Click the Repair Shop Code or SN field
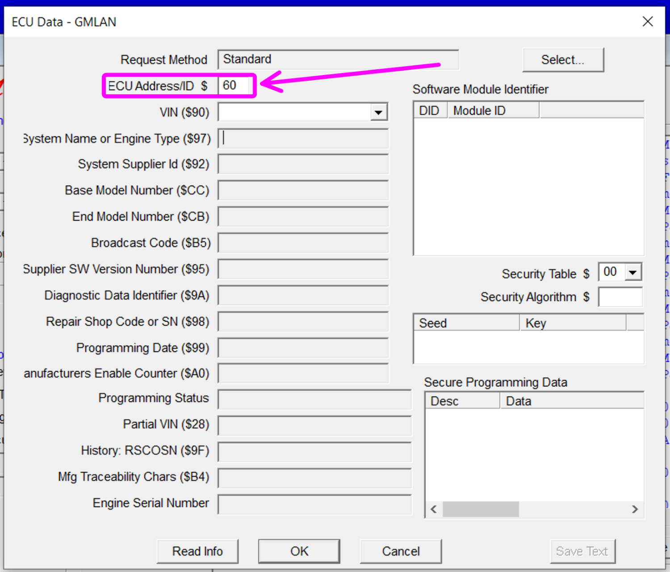The width and height of the screenshot is (670, 572). point(303,322)
